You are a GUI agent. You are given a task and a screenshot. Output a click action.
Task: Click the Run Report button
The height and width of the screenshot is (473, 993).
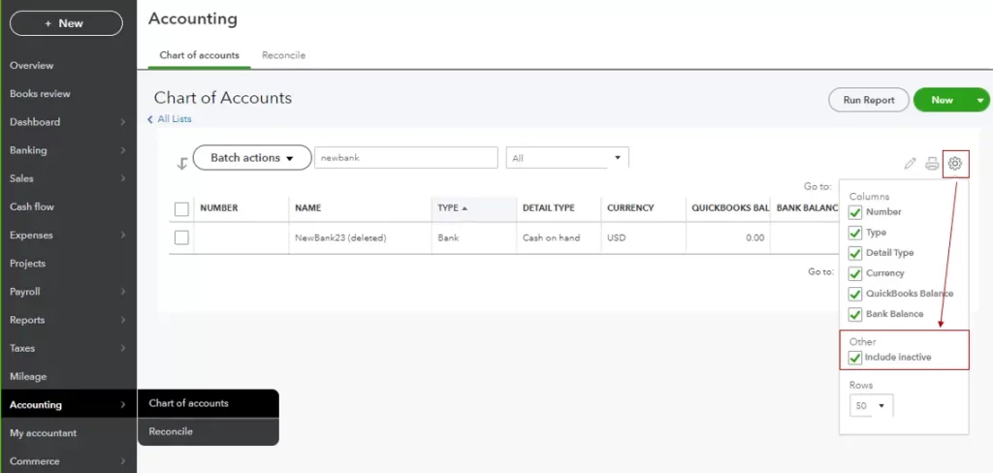click(x=869, y=100)
